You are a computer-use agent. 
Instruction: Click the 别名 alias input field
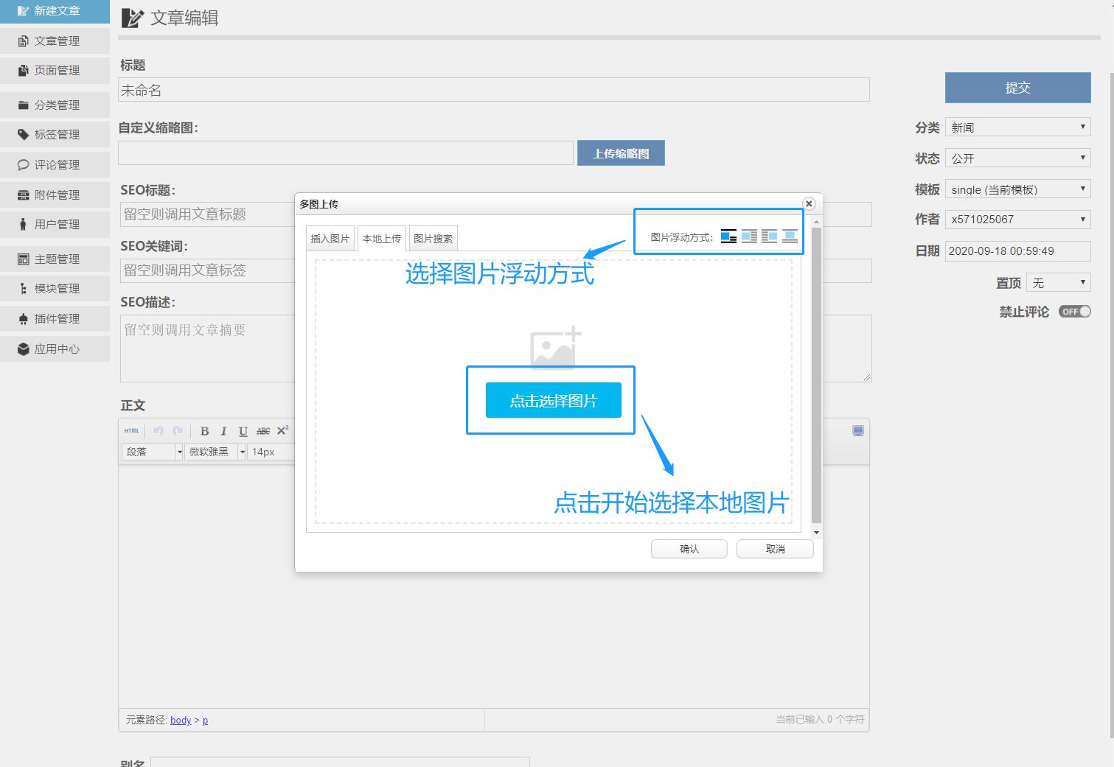coord(340,762)
